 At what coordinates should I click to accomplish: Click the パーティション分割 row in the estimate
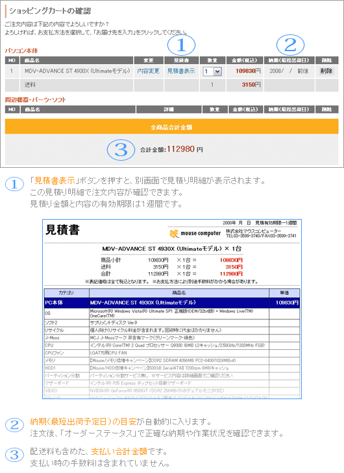(172, 376)
